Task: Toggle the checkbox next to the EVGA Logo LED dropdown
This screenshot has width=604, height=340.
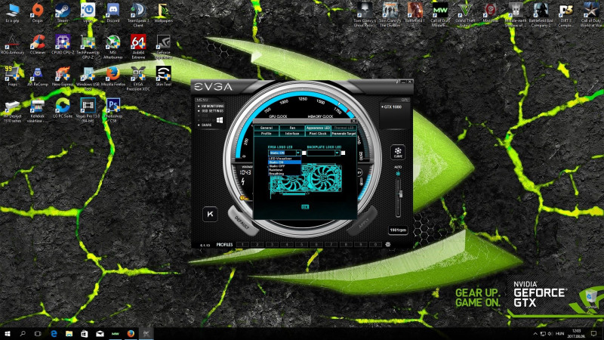Action: (x=304, y=153)
